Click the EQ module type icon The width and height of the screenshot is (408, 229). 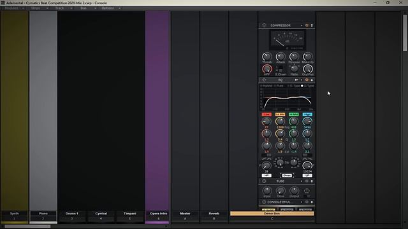pos(264,80)
